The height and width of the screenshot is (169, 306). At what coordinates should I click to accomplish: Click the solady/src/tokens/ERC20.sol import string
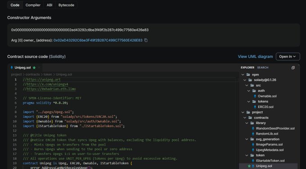[88, 116]
